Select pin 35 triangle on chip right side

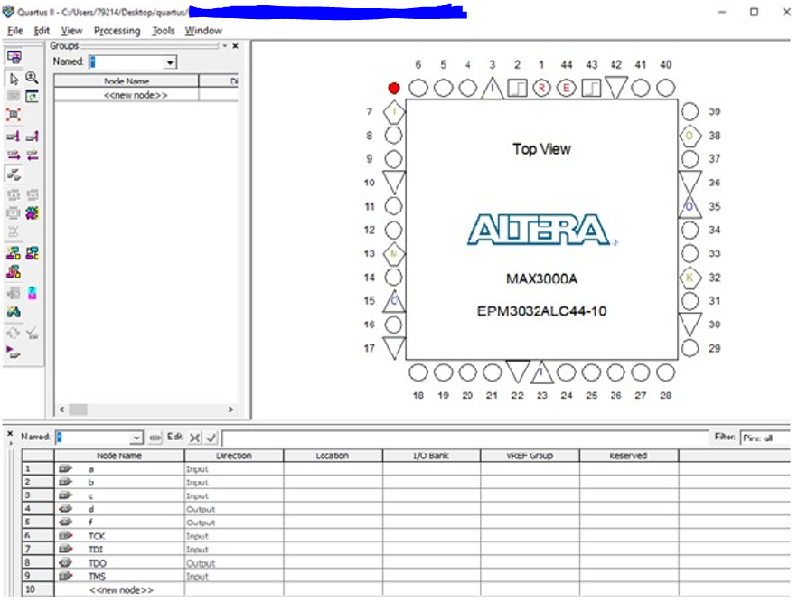(x=690, y=206)
